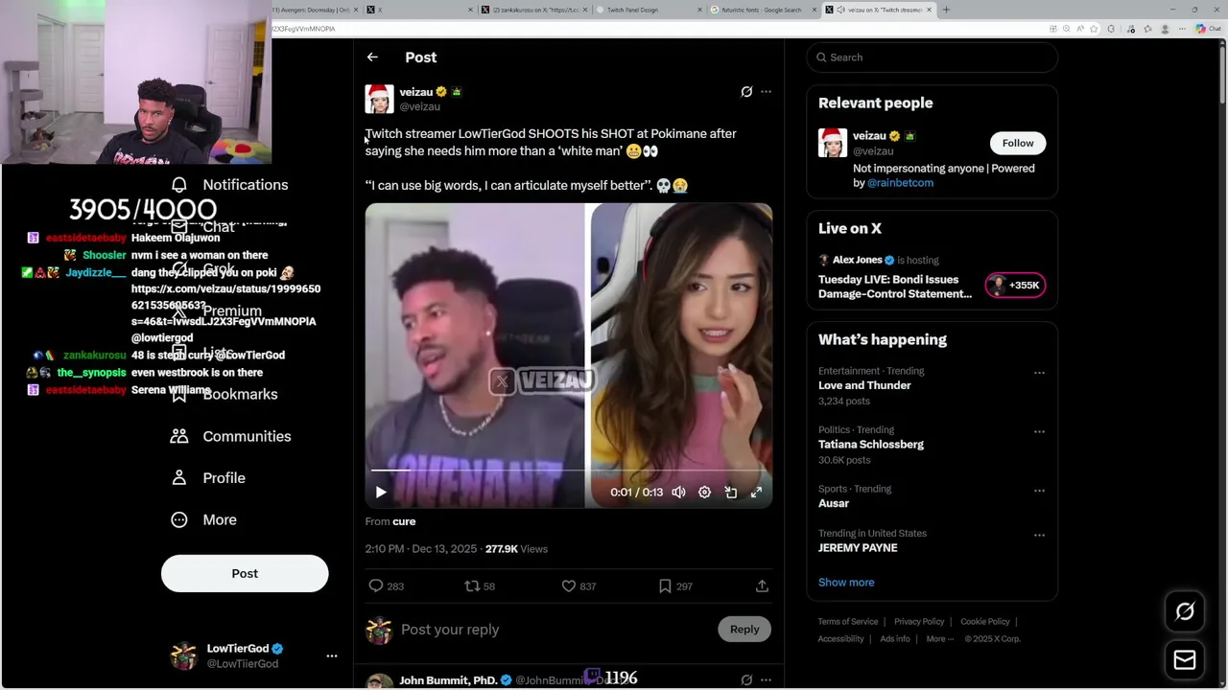Click the large Post button in sidebar
Image resolution: width=1228 pixels, height=690 pixels.
(245, 573)
